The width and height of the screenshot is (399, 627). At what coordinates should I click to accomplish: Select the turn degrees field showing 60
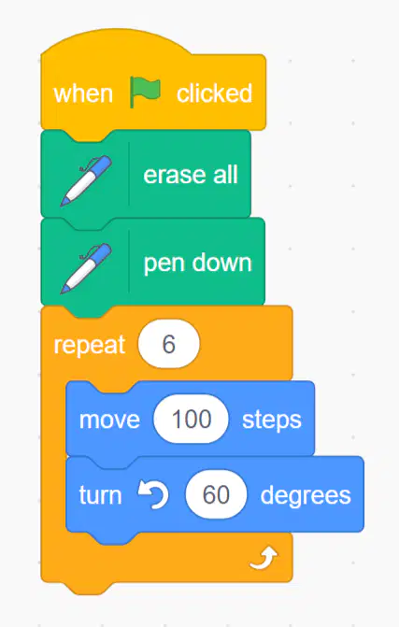tap(216, 494)
